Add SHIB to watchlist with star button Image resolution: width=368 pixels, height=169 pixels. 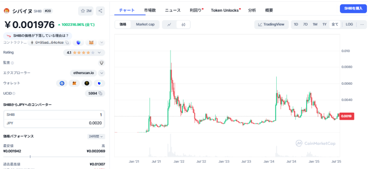pos(86,11)
